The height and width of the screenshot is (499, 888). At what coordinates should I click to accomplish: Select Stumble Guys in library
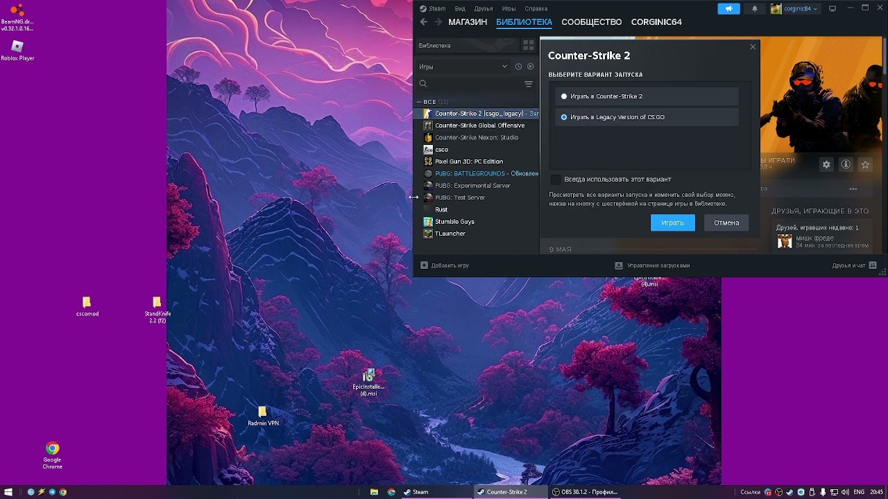477,222
